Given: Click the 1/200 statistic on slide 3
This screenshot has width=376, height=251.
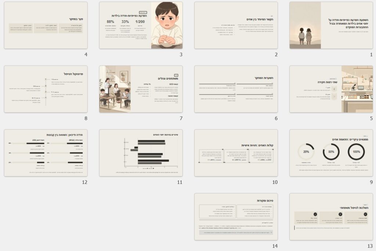Looking at the screenshot, I should tap(140, 22).
